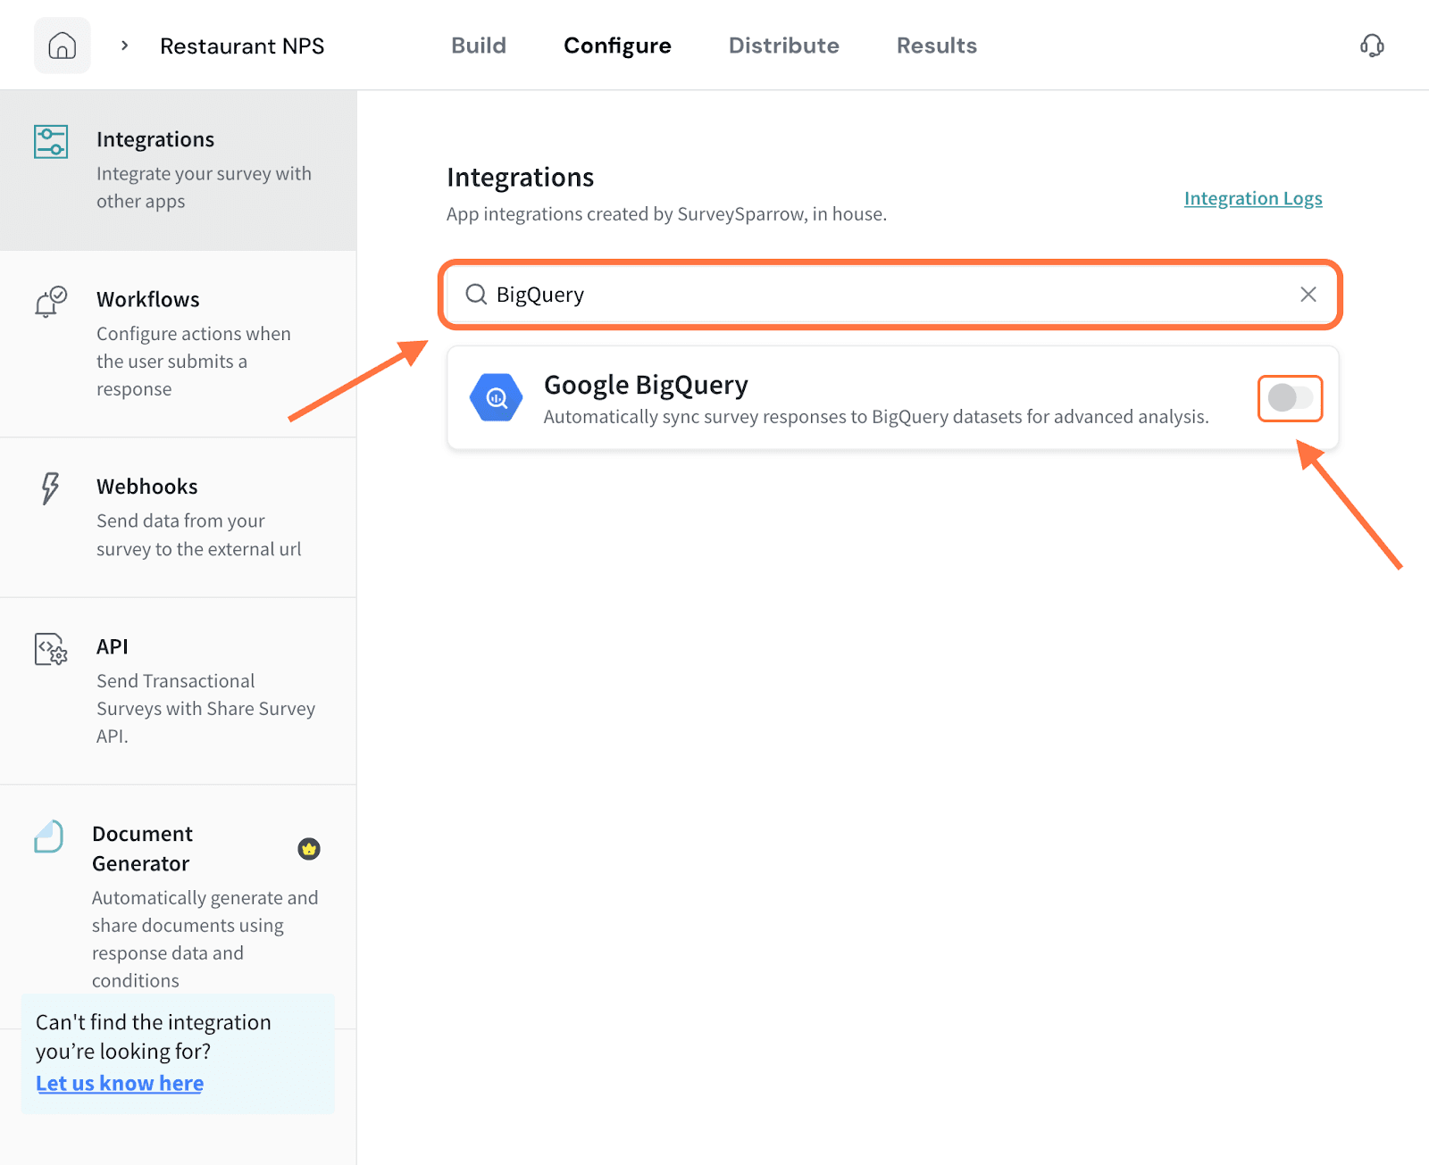Switch to the Build tab
1429x1165 pixels.
(x=479, y=46)
